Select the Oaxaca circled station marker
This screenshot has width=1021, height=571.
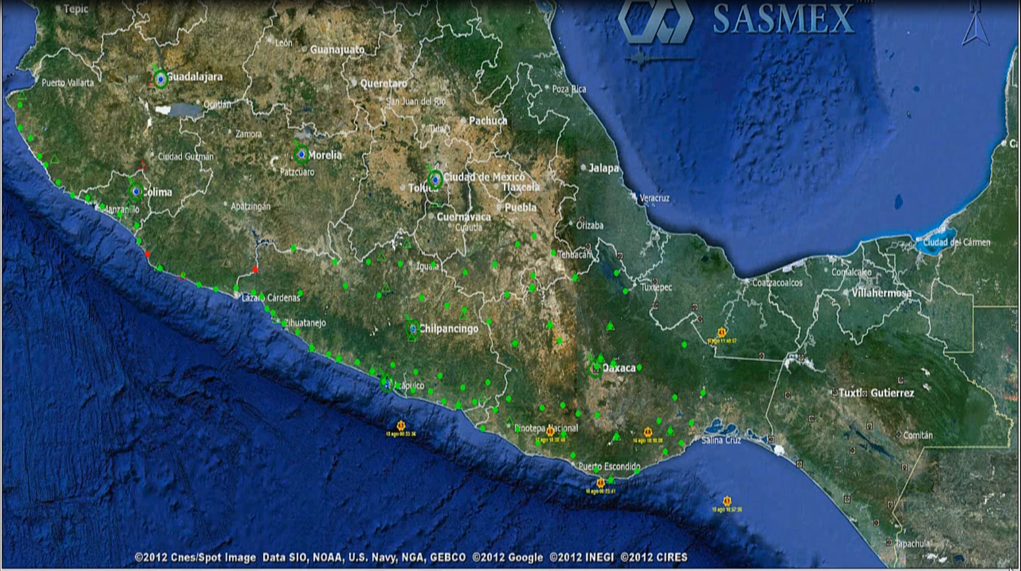[596, 368]
